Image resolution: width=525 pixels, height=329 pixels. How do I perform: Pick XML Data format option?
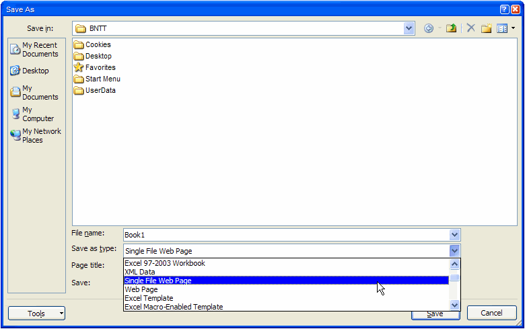(140, 272)
